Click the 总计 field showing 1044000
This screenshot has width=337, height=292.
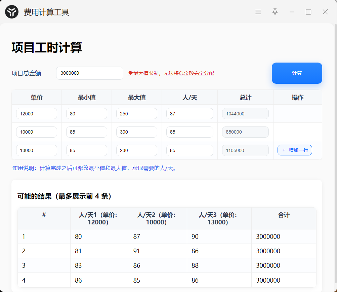click(x=245, y=114)
